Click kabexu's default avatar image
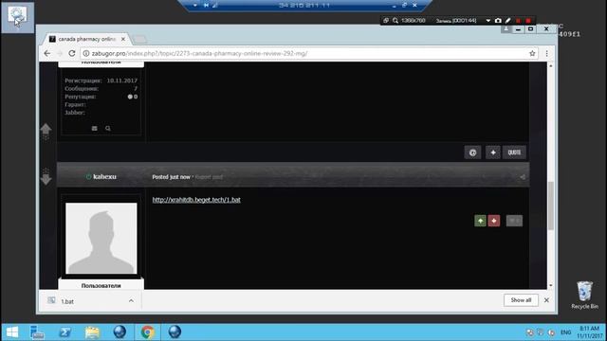The height and width of the screenshot is (341, 607). pyautogui.click(x=101, y=238)
